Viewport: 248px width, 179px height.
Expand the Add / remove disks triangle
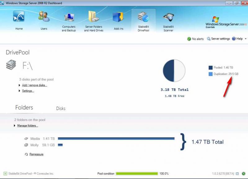[19, 85]
